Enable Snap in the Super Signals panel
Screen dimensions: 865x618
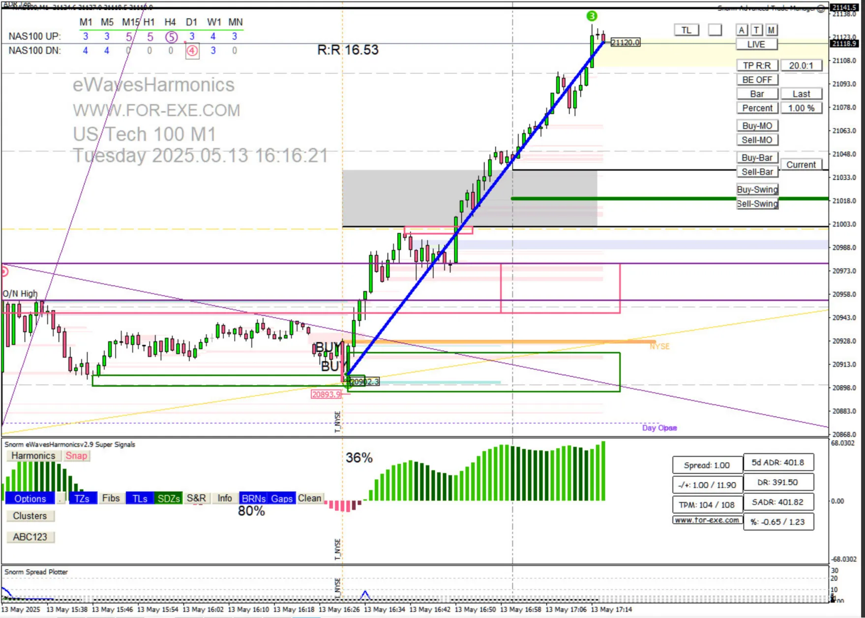click(76, 456)
